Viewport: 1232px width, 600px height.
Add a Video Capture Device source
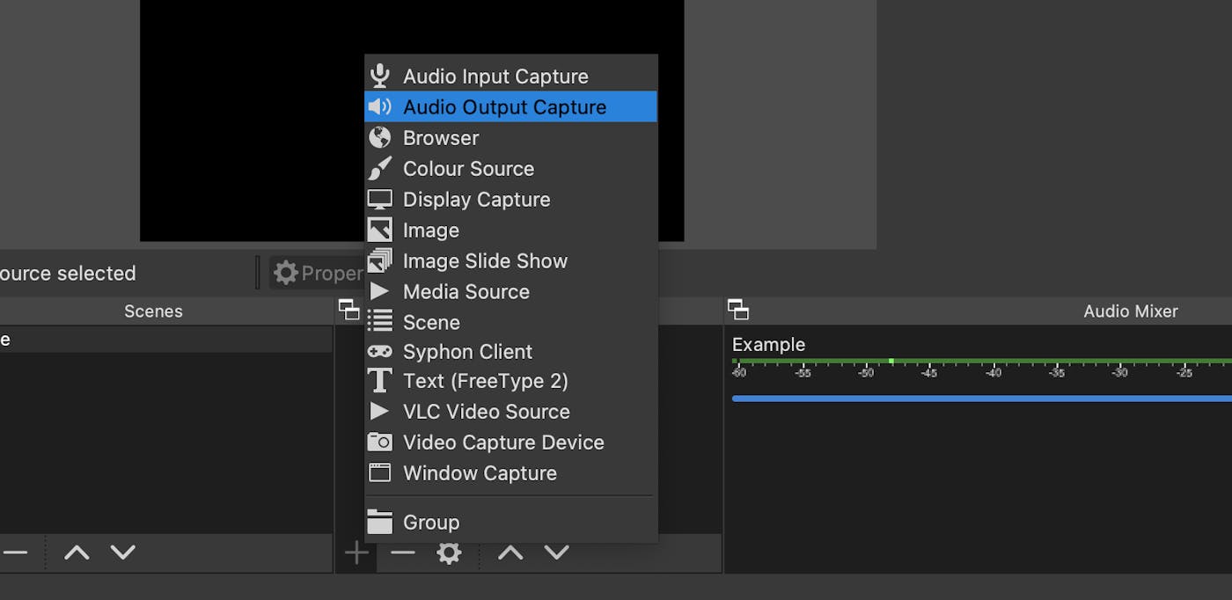tap(510, 442)
